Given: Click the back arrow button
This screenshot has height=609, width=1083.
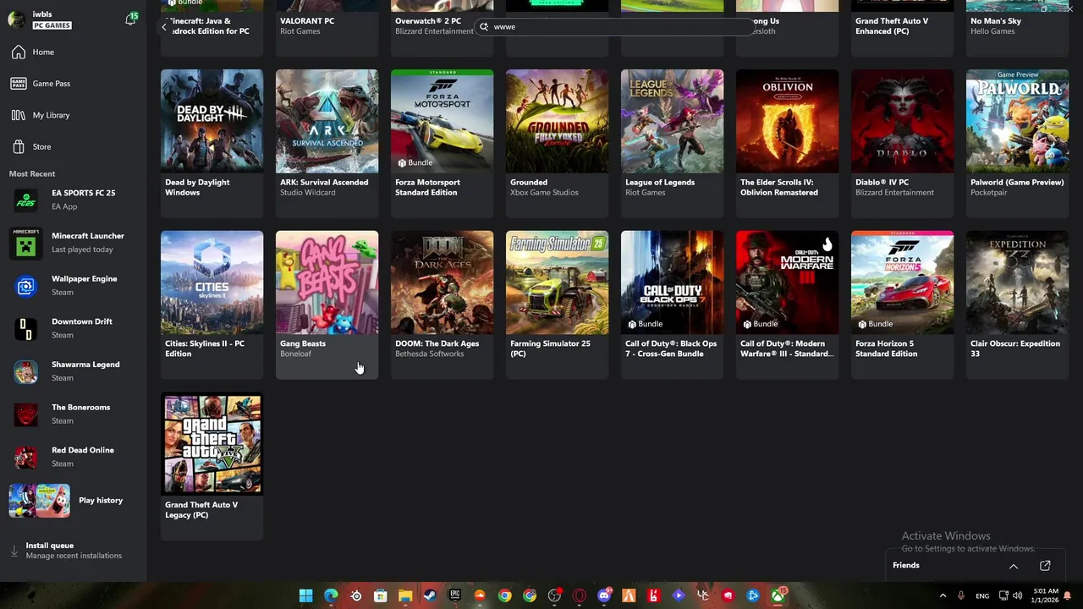Looking at the screenshot, I should [164, 27].
